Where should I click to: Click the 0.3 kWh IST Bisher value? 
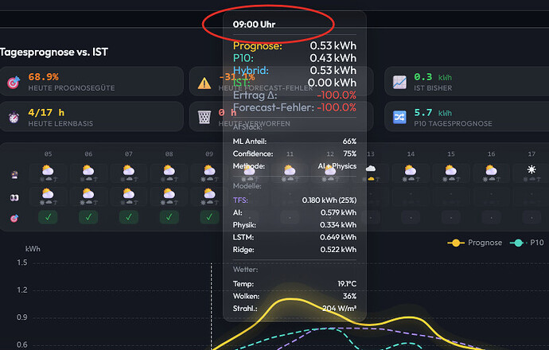(433, 77)
